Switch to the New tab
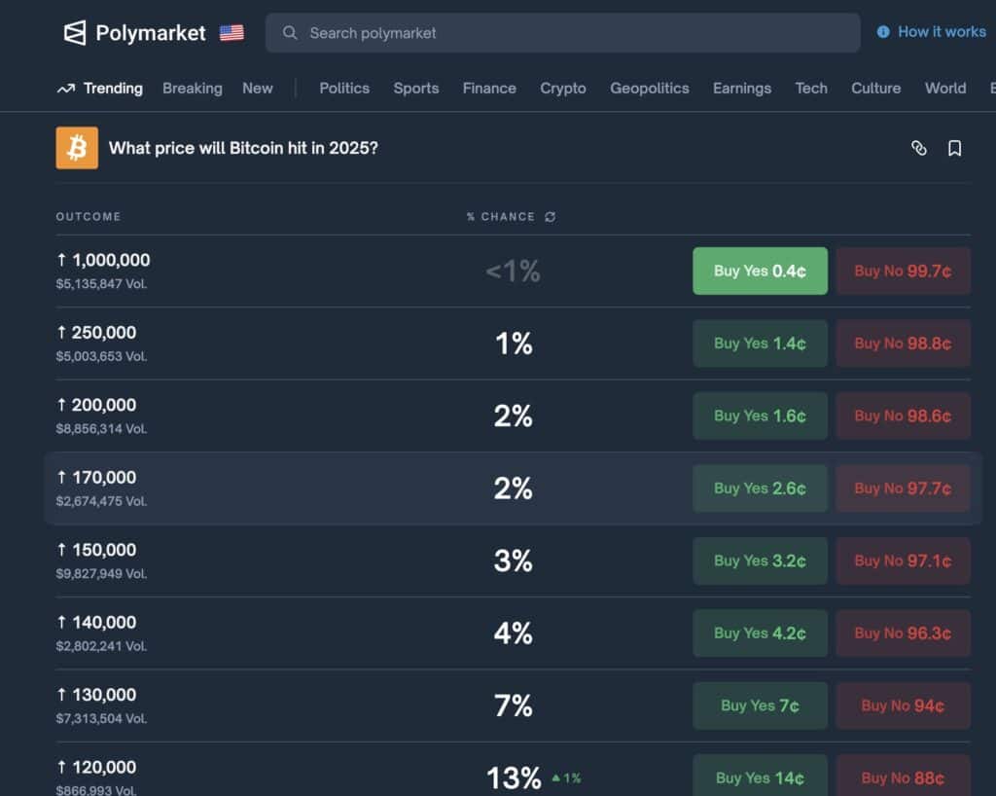Viewport: 996px width, 796px height. click(x=257, y=89)
